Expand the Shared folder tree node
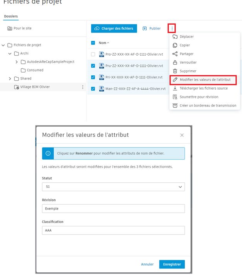The width and height of the screenshot is (242, 277). click(10, 79)
